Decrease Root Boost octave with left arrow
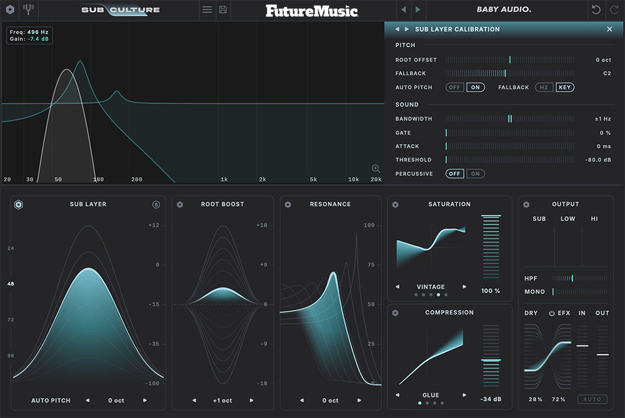The height and width of the screenshot is (418, 625). pyautogui.click(x=194, y=401)
